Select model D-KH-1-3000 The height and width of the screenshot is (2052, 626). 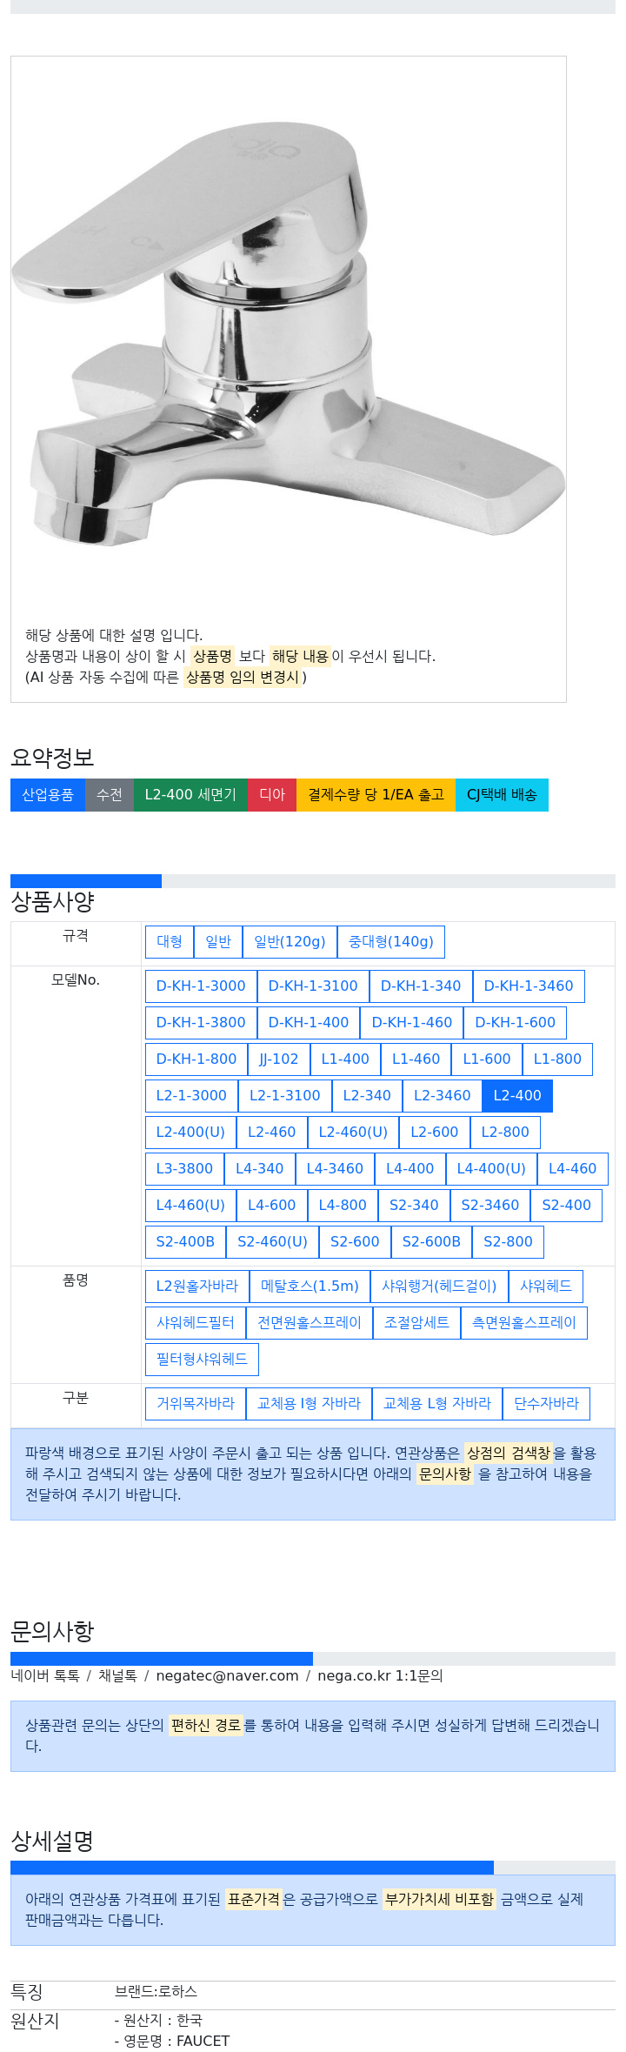point(201,986)
